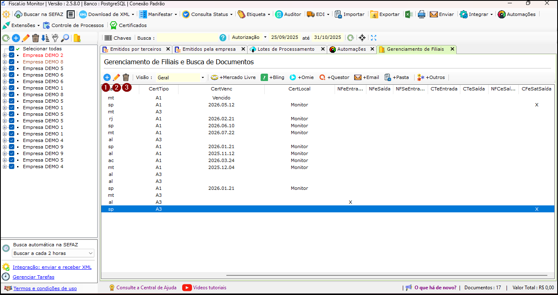Switch to the Lotes de Processamento tab
558x295 pixels.
(x=286, y=49)
